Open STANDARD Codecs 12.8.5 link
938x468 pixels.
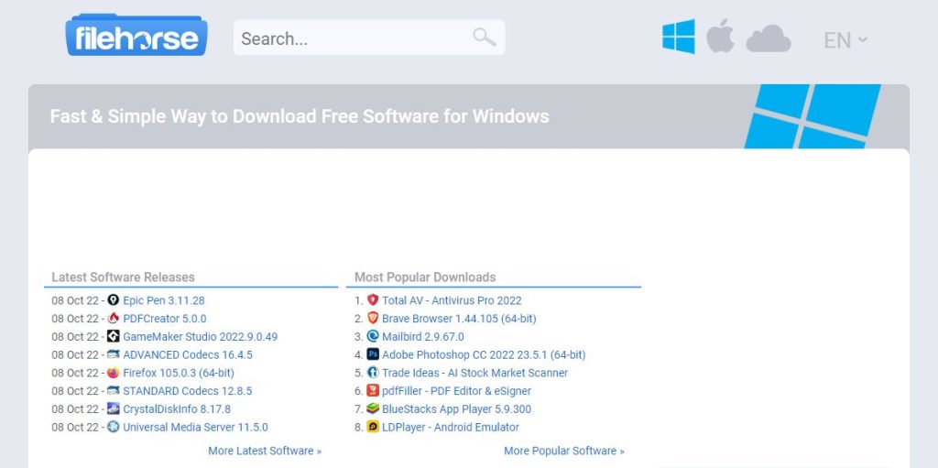point(187,391)
